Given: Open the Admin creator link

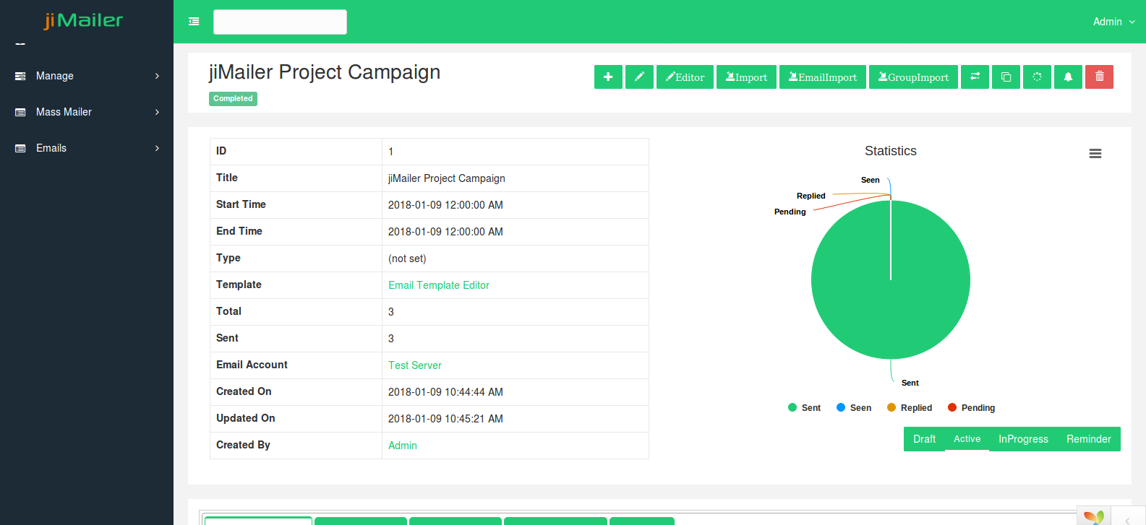Looking at the screenshot, I should pos(403,446).
